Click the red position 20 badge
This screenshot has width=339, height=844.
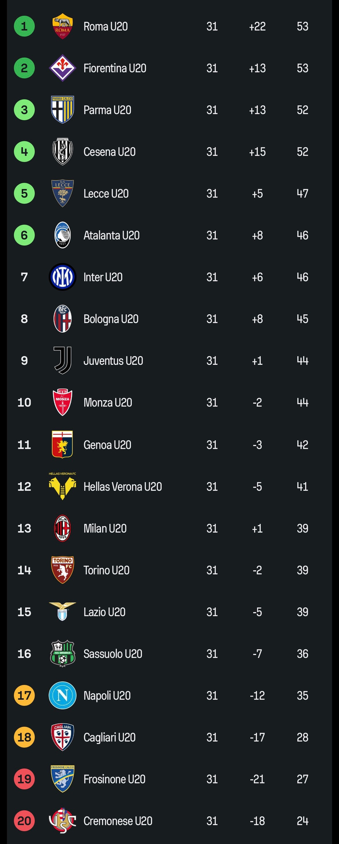(24, 821)
